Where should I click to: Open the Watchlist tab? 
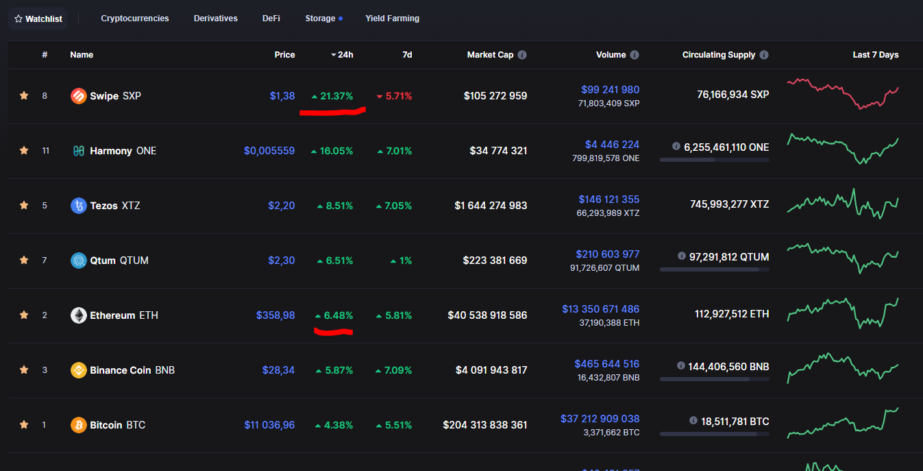[38, 19]
